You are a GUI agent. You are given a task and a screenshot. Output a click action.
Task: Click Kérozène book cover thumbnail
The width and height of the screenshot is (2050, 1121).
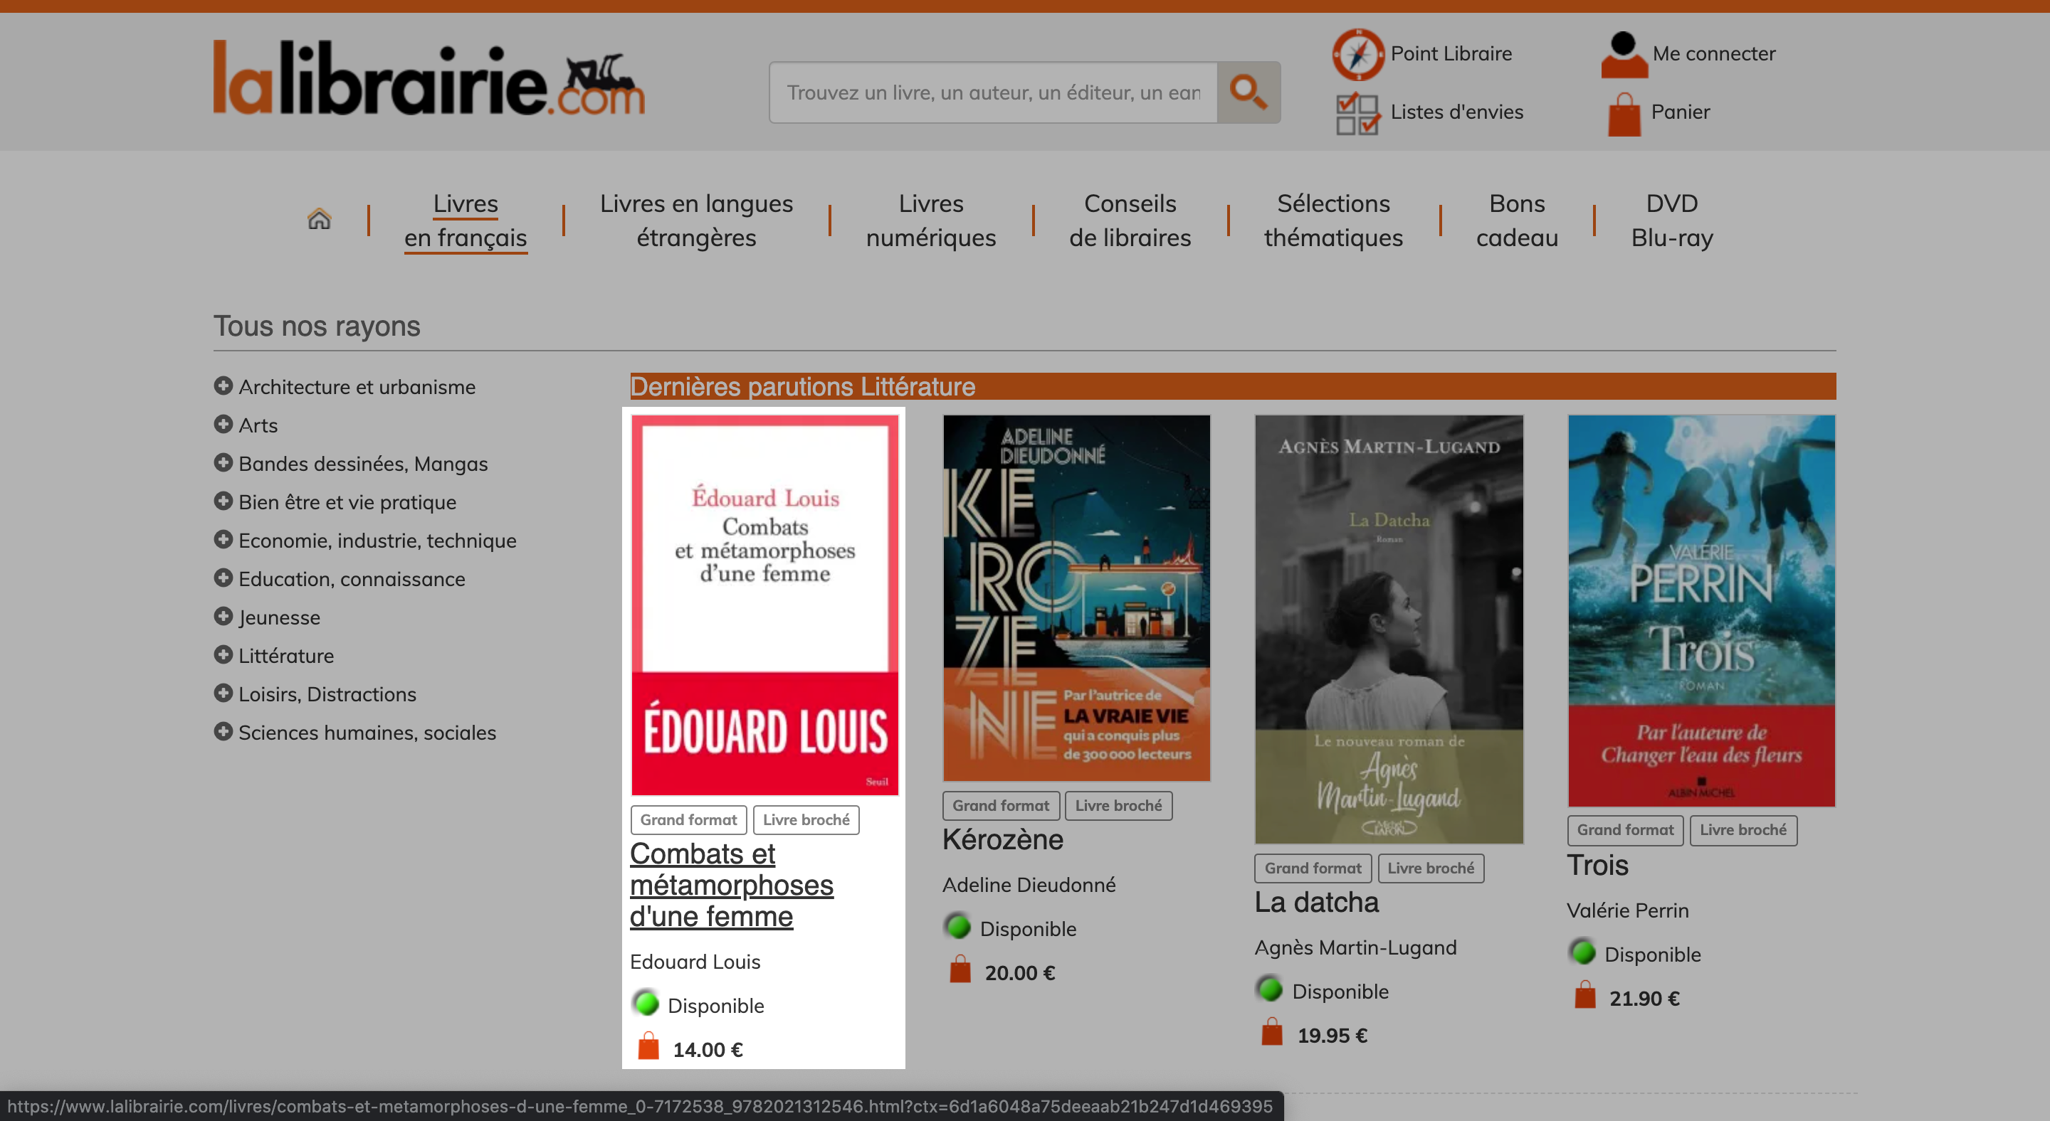(x=1077, y=598)
